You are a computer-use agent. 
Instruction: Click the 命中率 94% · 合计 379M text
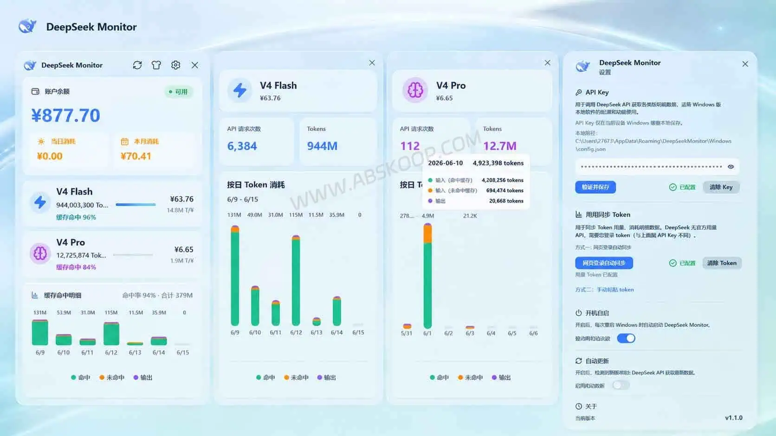[x=157, y=295]
